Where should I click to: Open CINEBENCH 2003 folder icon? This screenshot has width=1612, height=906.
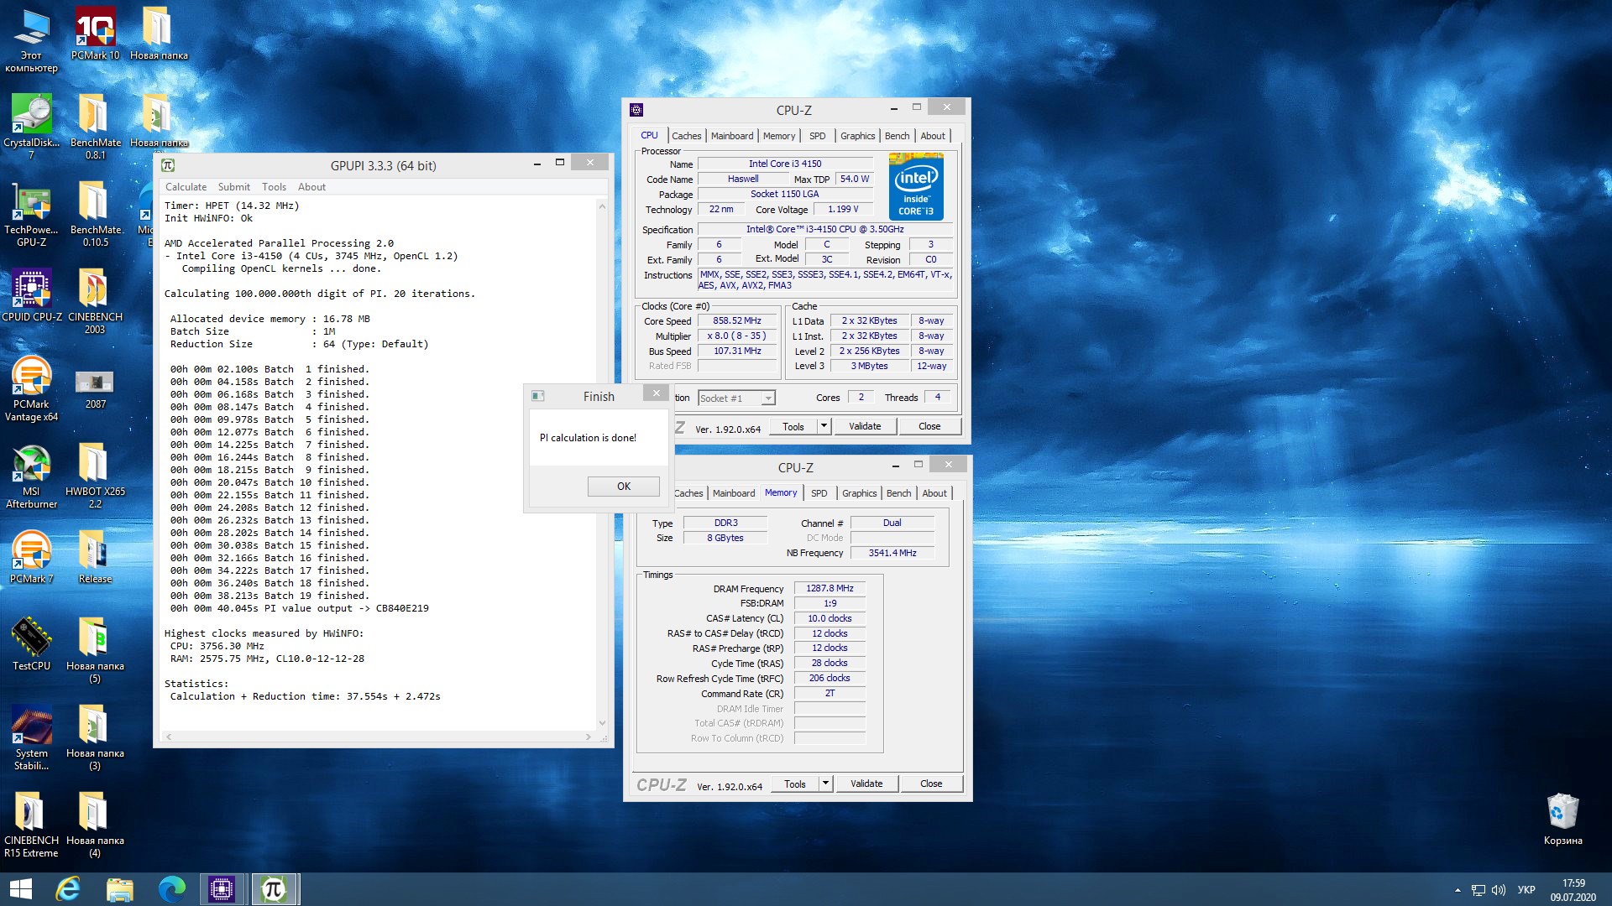pyautogui.click(x=95, y=301)
